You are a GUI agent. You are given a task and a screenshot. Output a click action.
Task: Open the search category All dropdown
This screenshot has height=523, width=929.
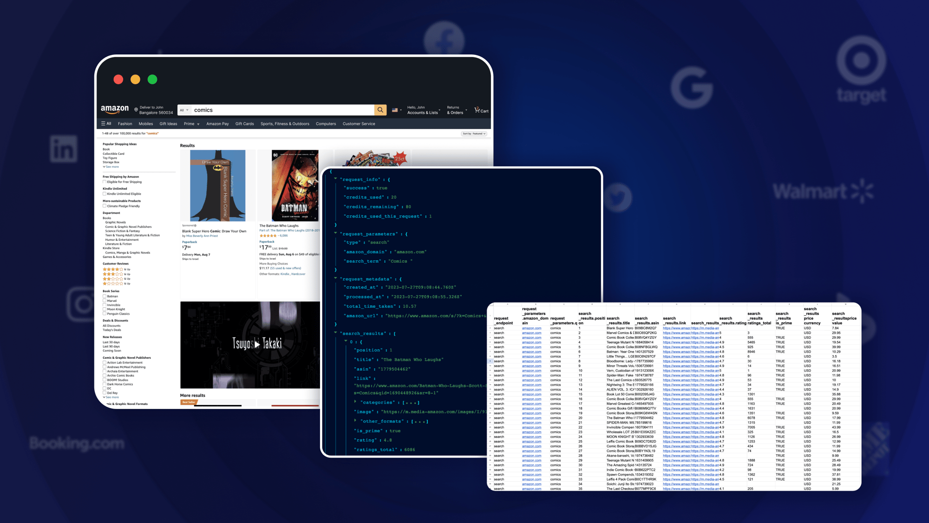click(184, 110)
